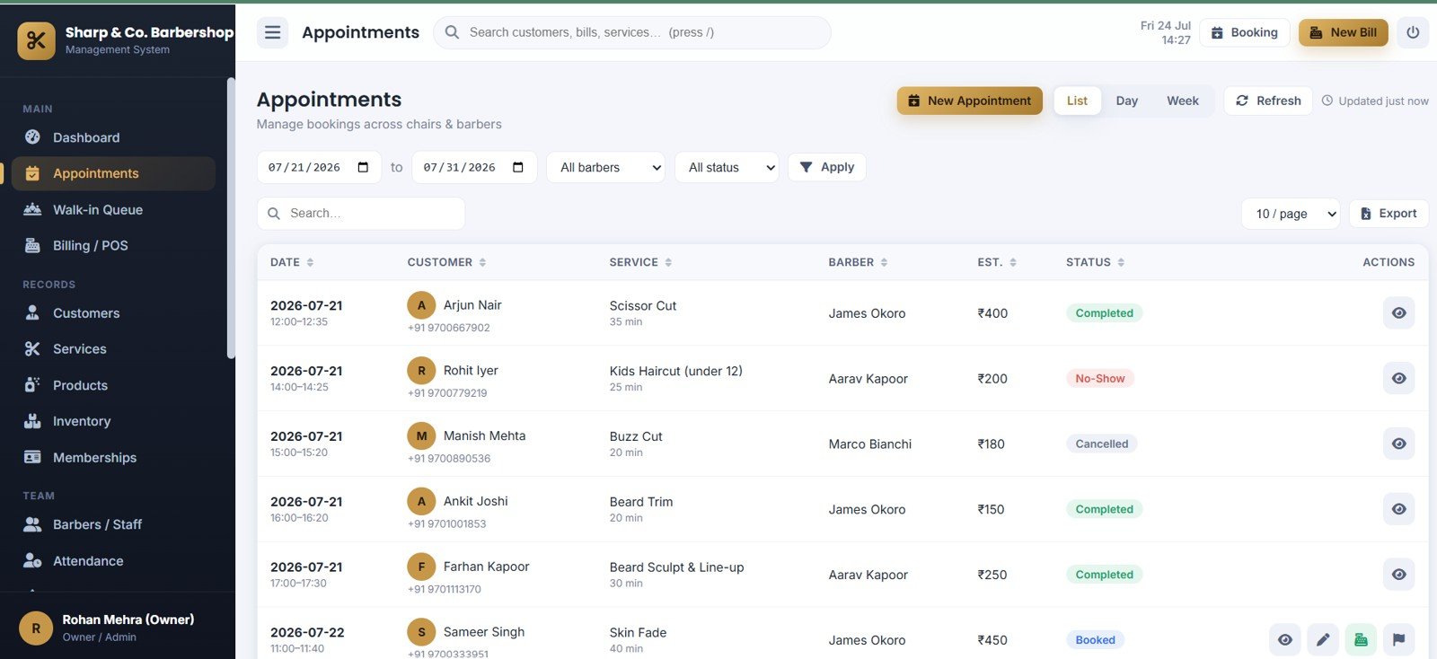View Farhan Kapoor appointment eye icon
1437x659 pixels.
click(x=1398, y=575)
